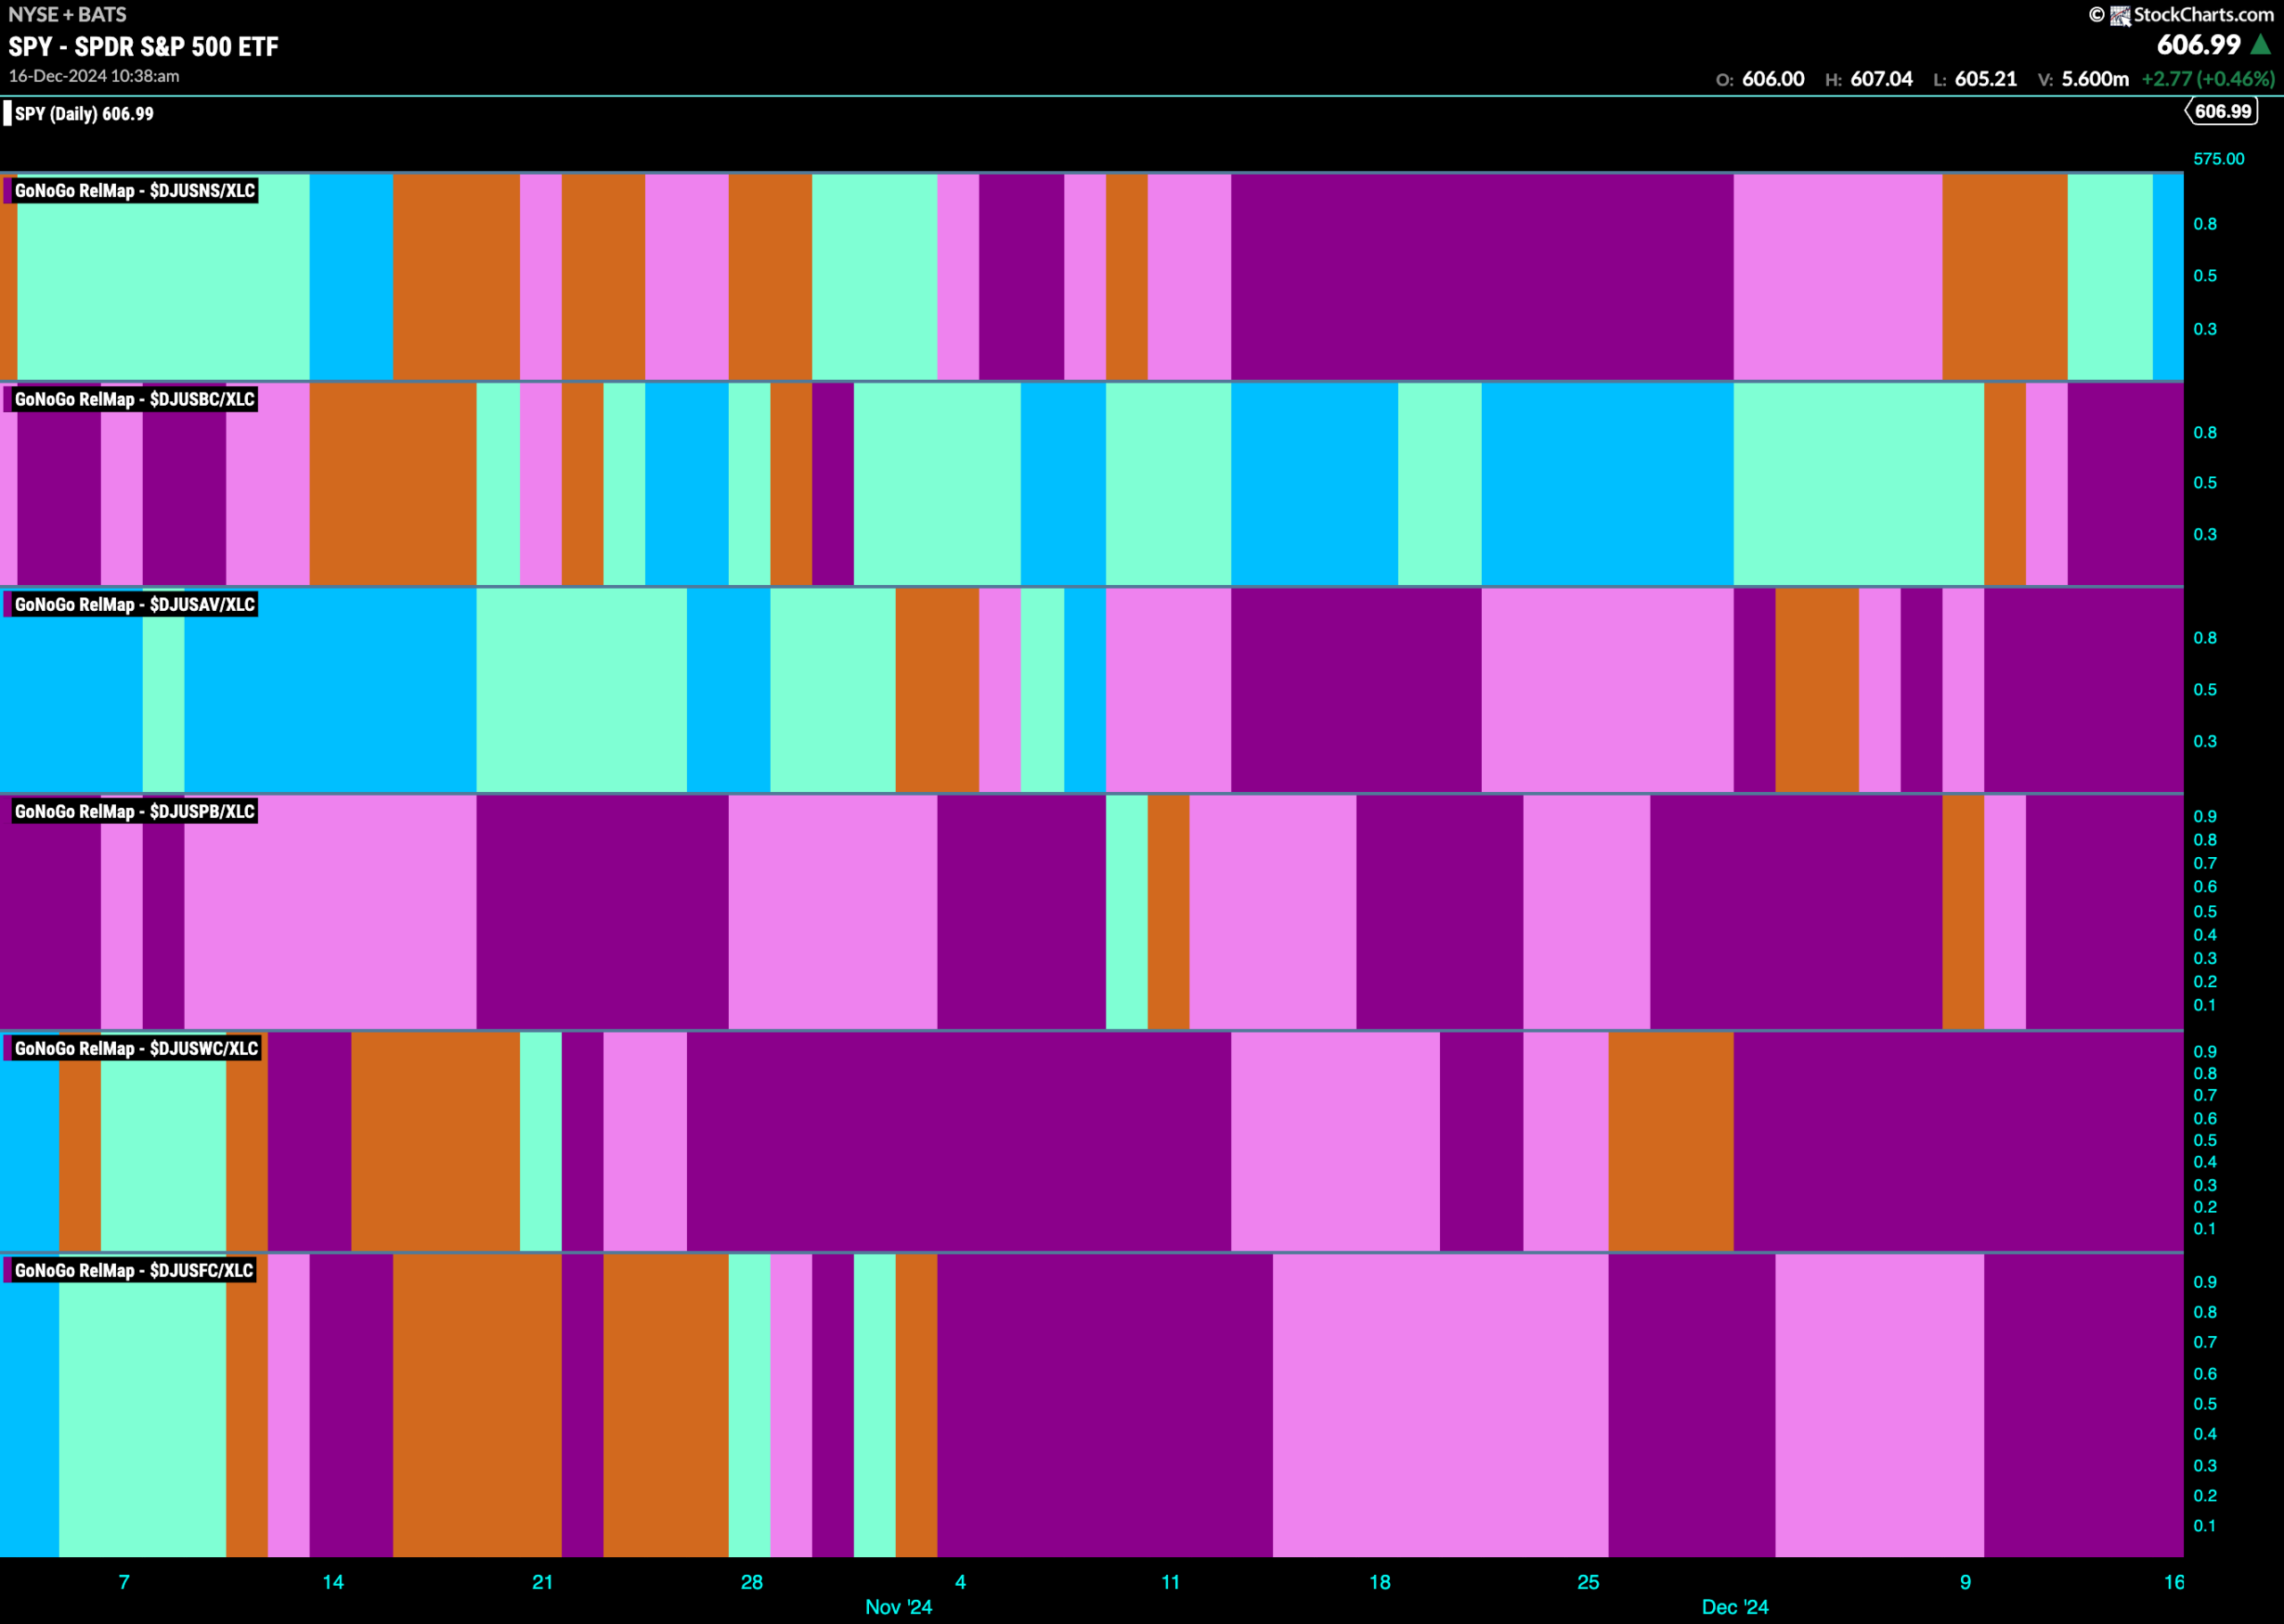Click date 9 on the time axis
2284x1624 pixels.
pos(1965,1582)
